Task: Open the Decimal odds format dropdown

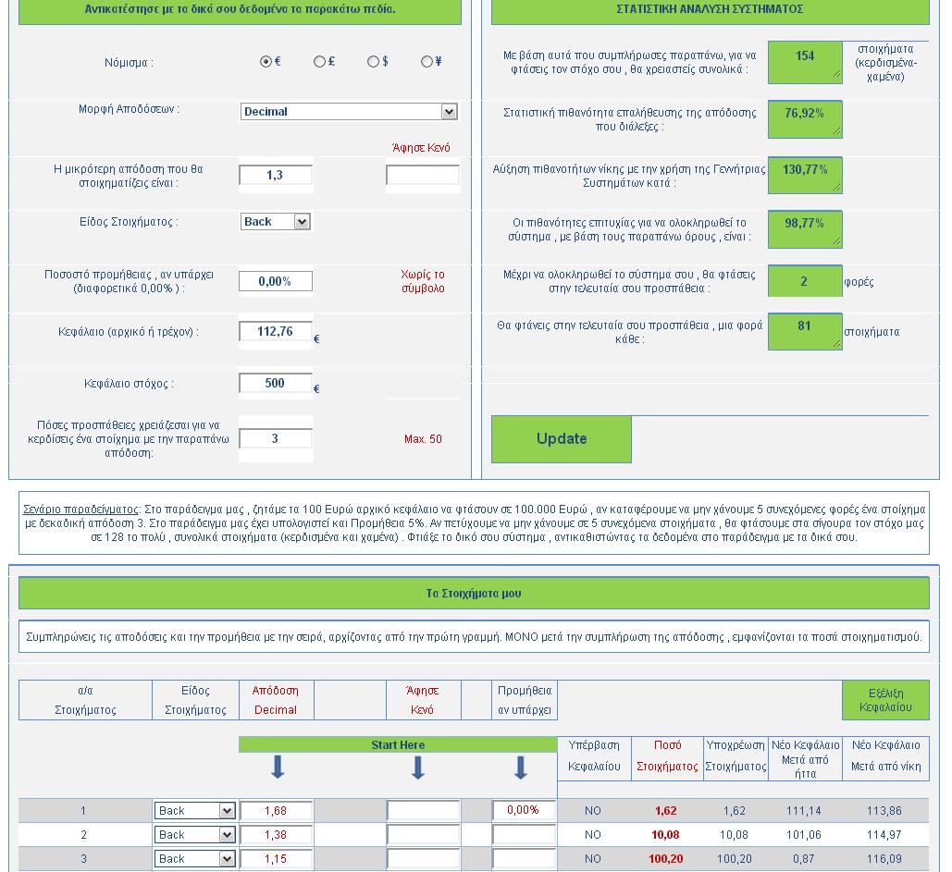Action: (x=349, y=112)
